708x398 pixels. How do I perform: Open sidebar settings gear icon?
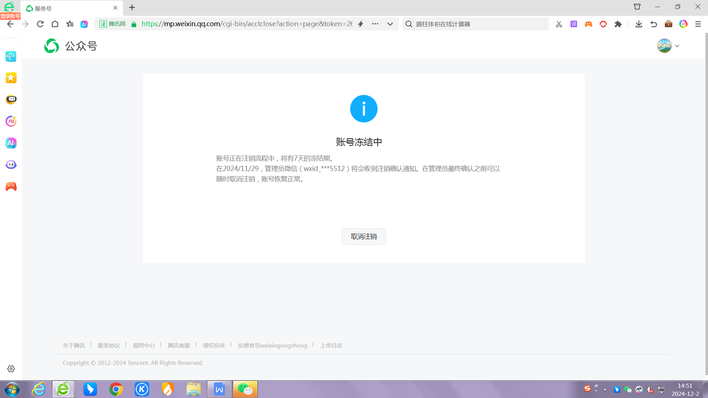pos(11,369)
